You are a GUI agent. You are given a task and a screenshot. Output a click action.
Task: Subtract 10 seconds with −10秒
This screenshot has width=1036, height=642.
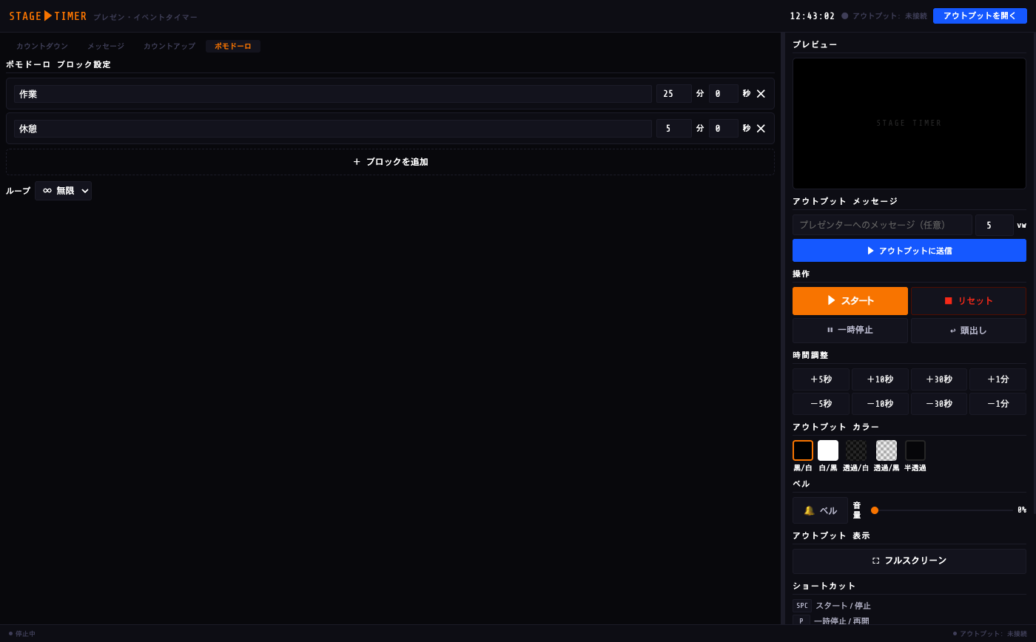tap(880, 404)
